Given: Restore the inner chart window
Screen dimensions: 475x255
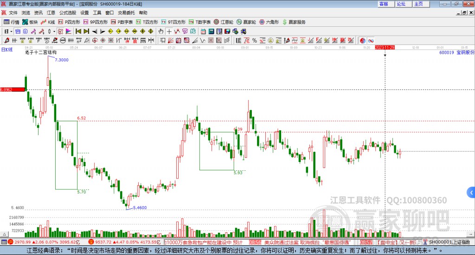Looking at the screenshot, I should (x=464, y=12).
